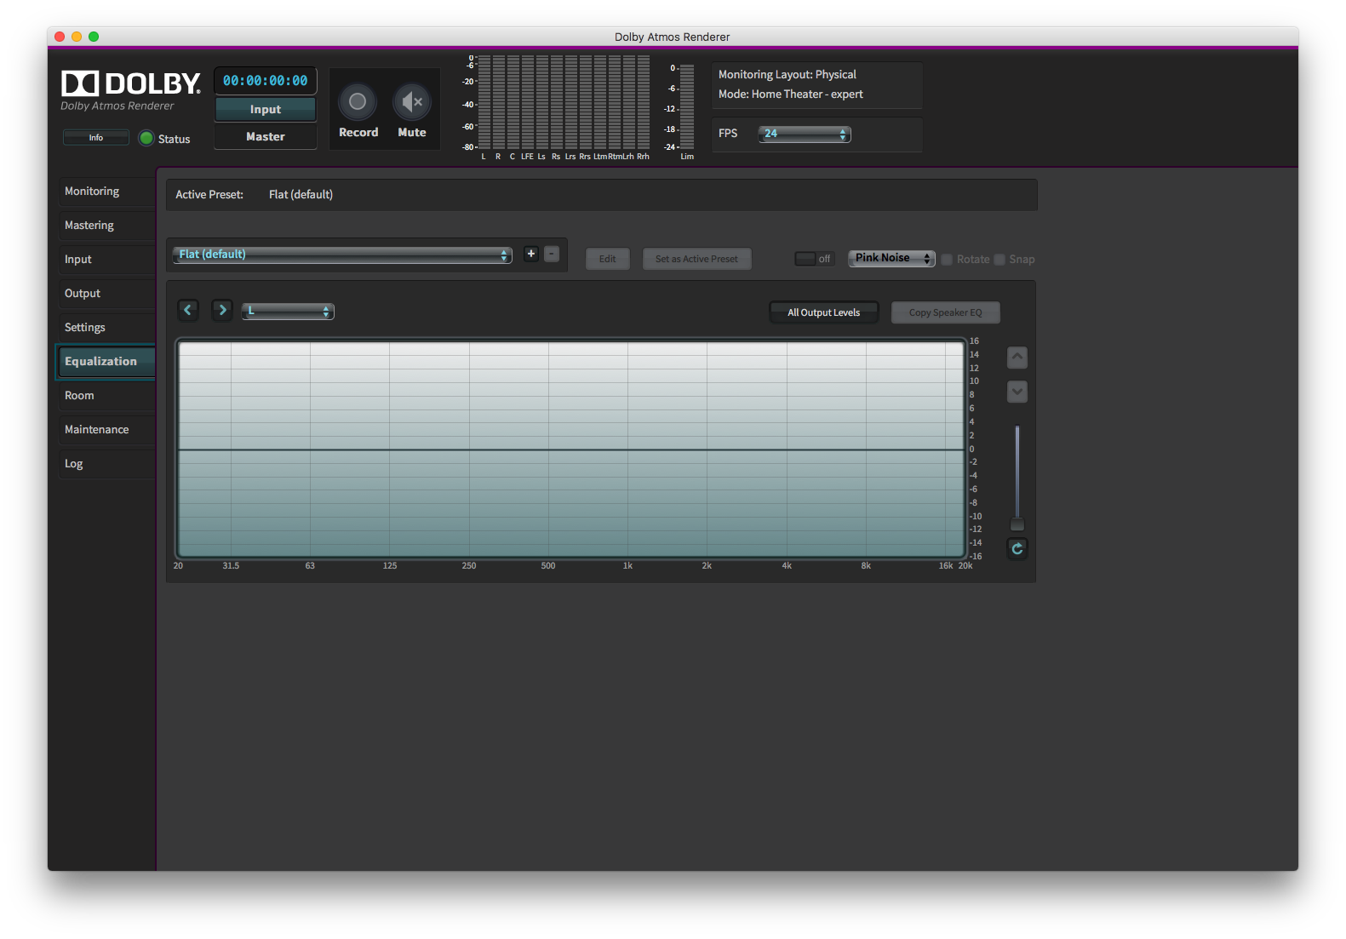Open the Pink Noise type dropdown
The image size is (1346, 939).
coord(891,259)
